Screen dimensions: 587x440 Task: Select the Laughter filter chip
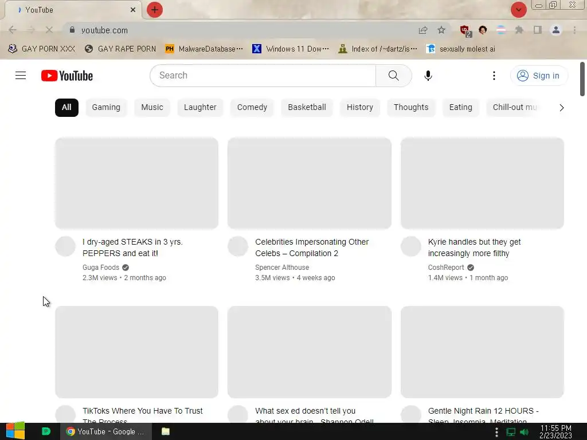coord(200,107)
